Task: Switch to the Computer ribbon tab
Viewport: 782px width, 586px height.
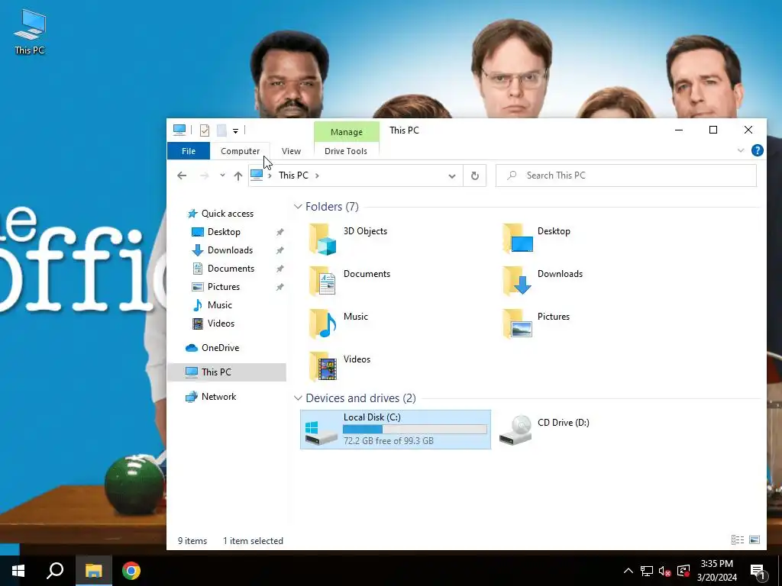Action: coord(241,151)
